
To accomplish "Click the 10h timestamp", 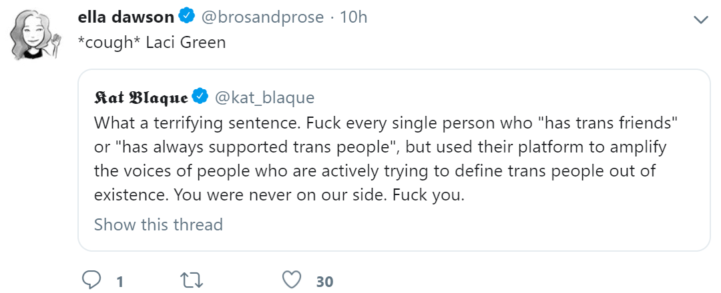I will (353, 17).
